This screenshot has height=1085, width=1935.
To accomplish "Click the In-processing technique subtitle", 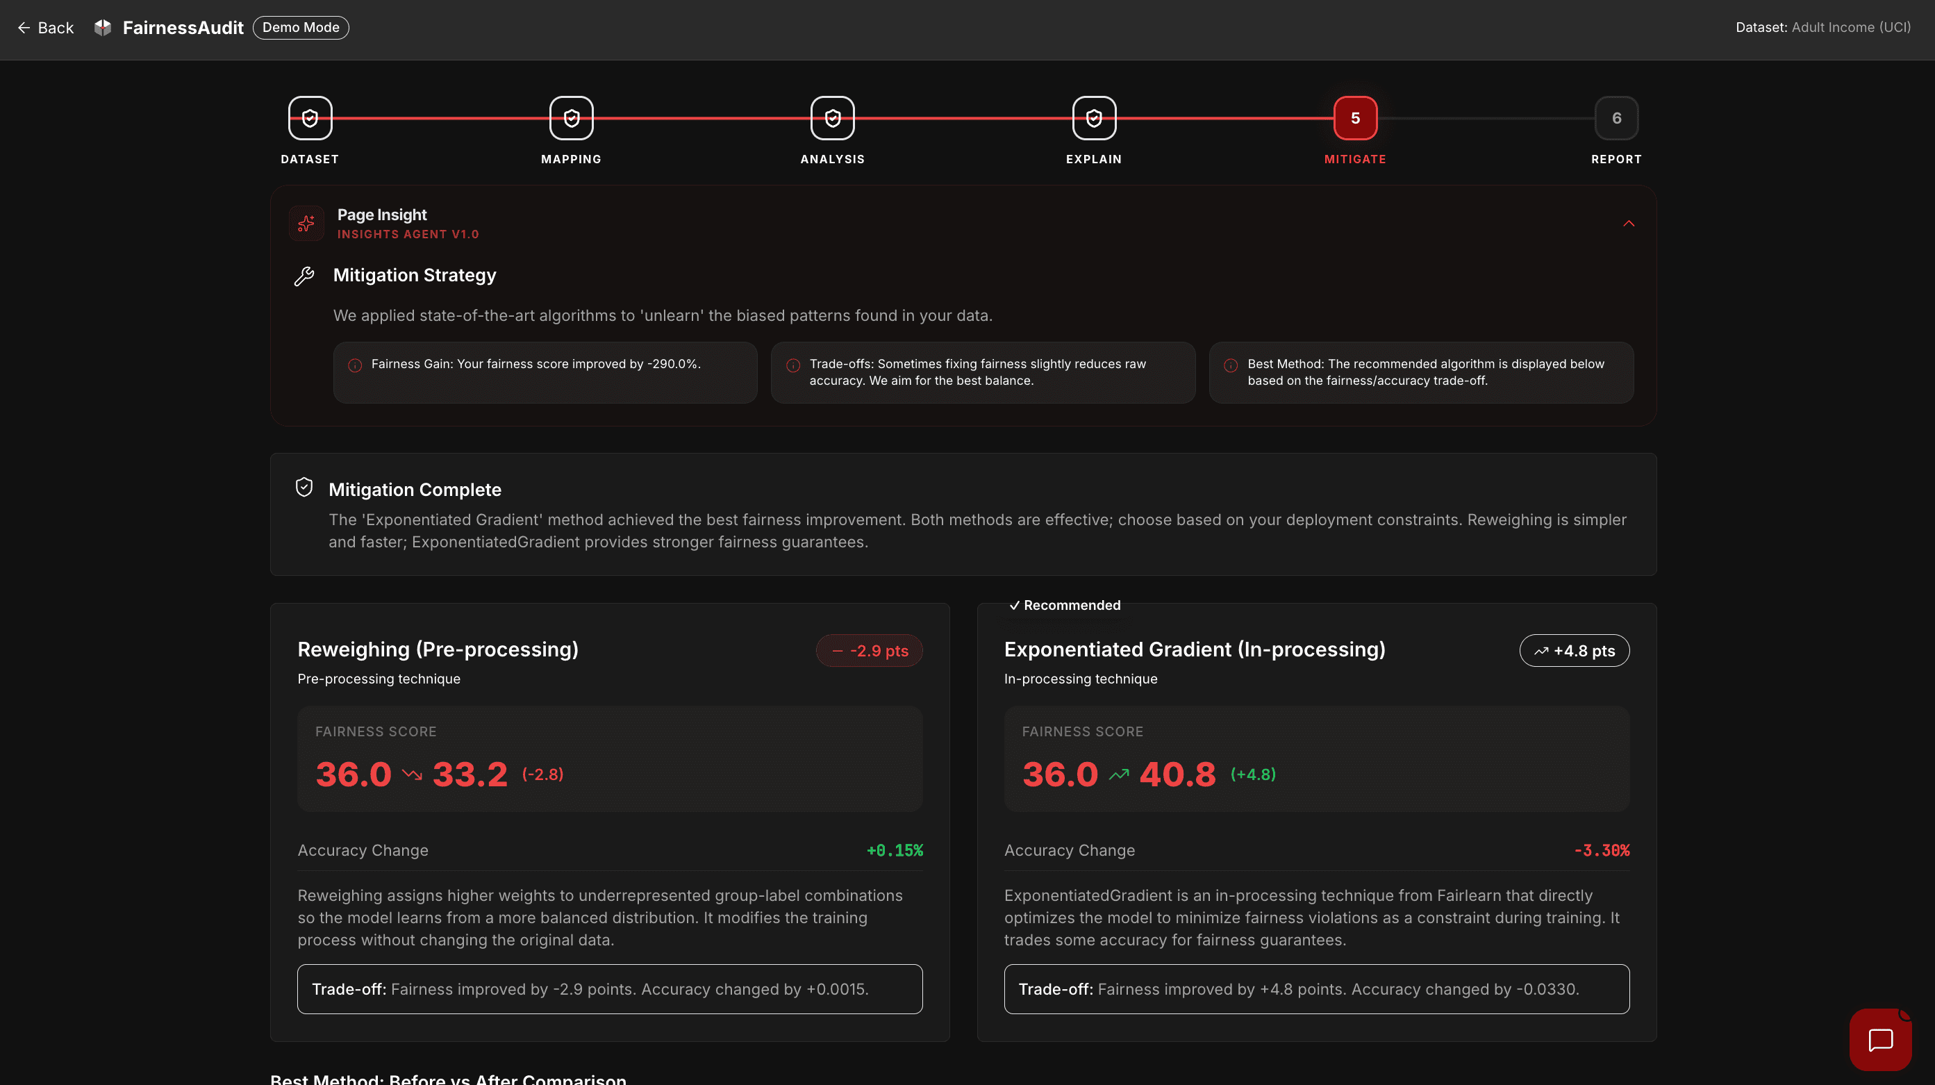I will pyautogui.click(x=1080, y=679).
